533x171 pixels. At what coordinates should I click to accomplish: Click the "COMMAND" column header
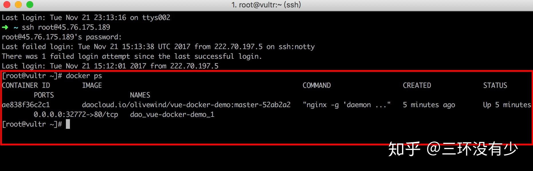coord(317,85)
